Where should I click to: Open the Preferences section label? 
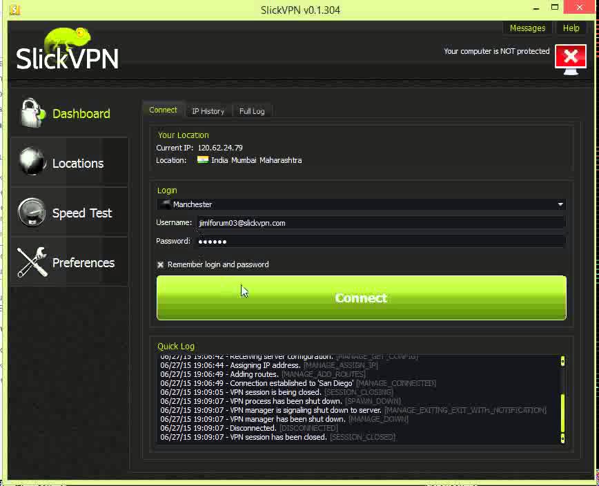[84, 263]
